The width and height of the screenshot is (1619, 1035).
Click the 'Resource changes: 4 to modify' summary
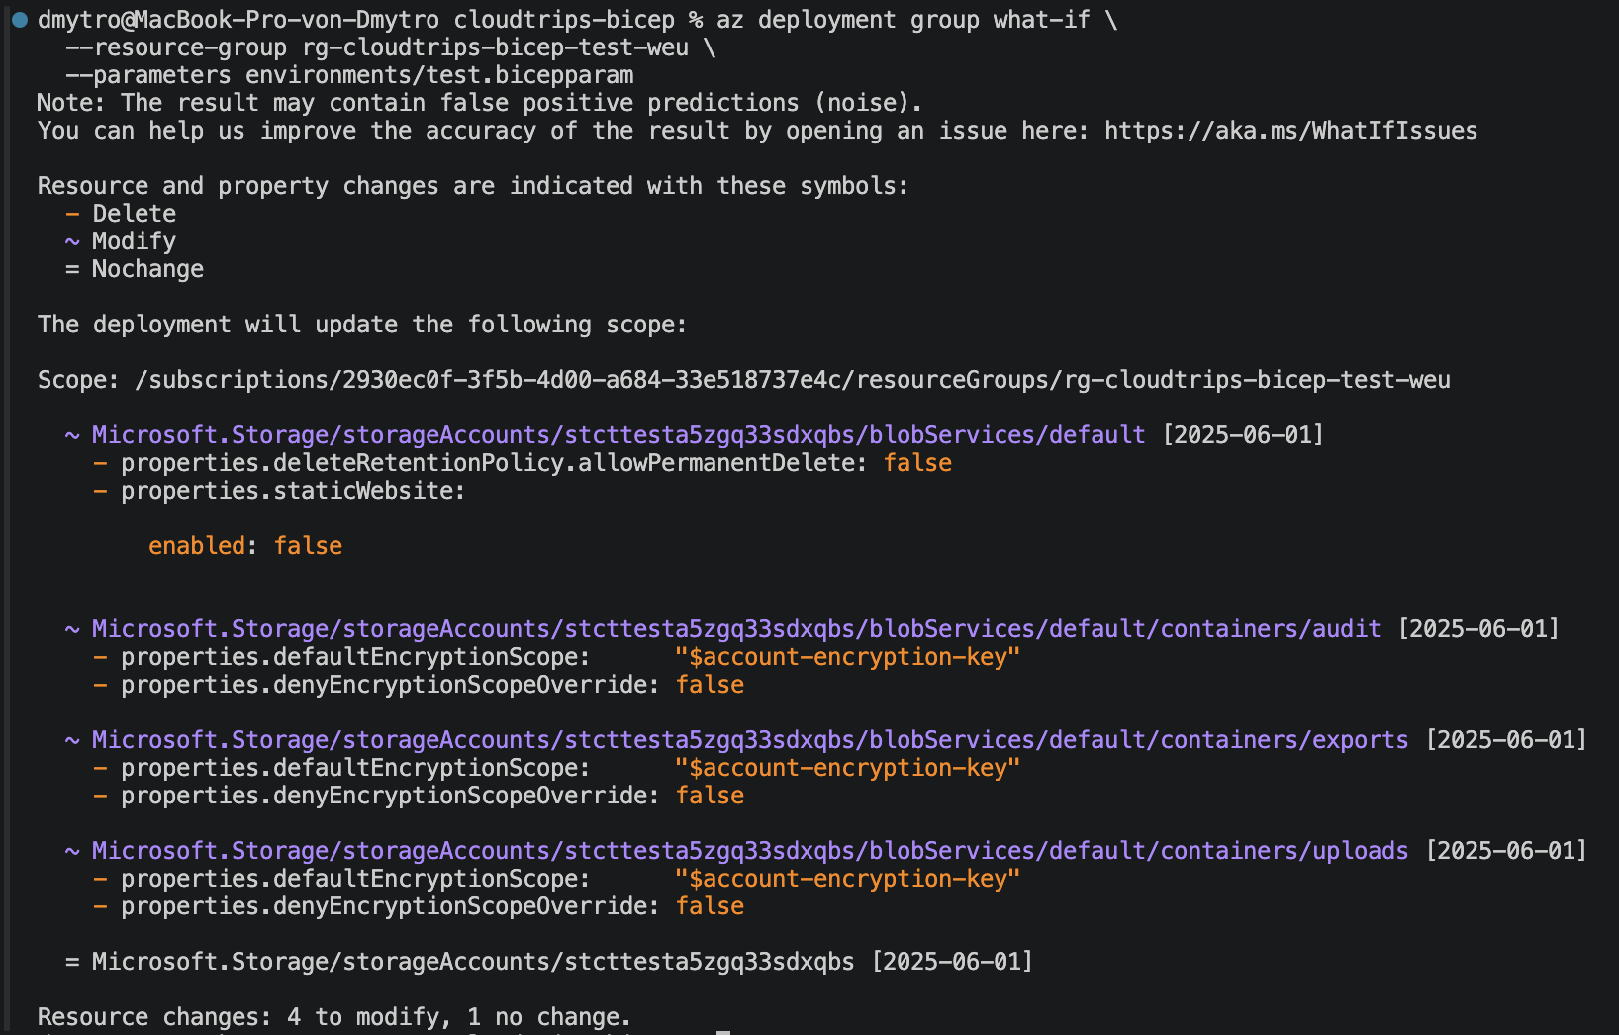click(x=333, y=1017)
